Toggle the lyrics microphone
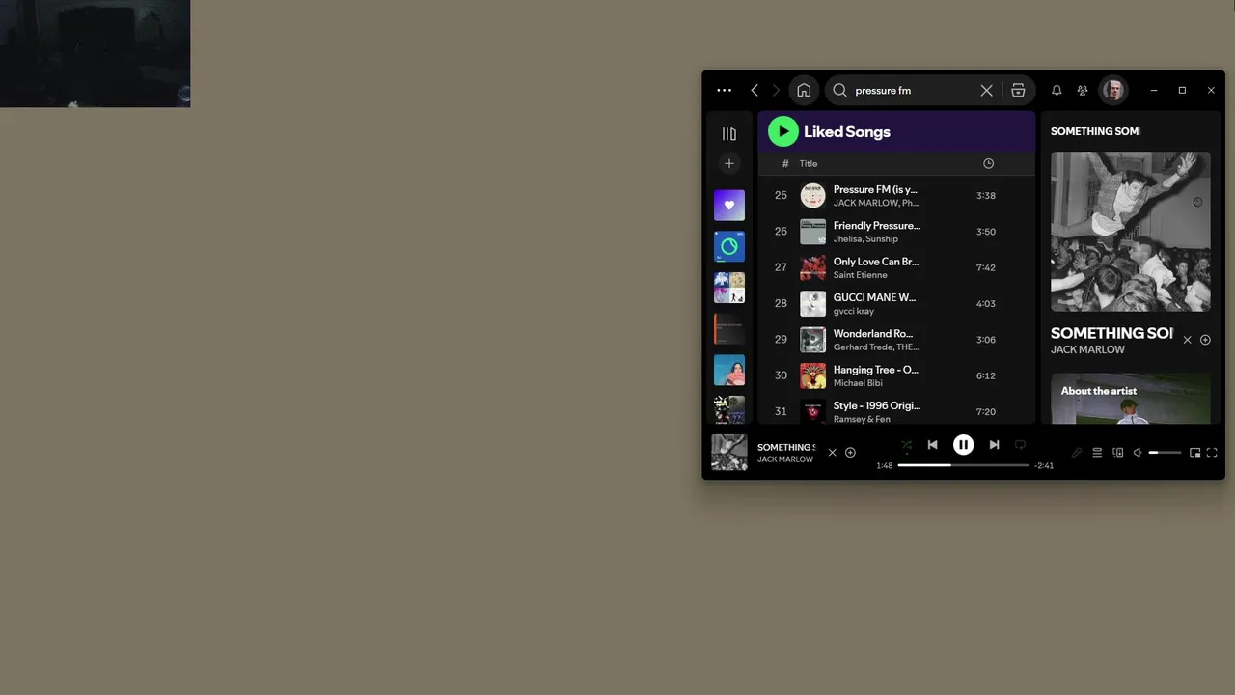Screen dimensions: 1235x695 (x=1077, y=453)
